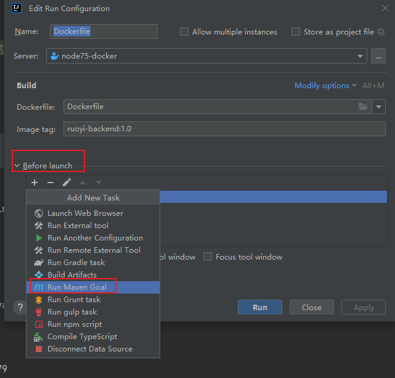Click the Apply button
Image resolution: width=395 pixels, height=378 pixels.
[x=364, y=307]
